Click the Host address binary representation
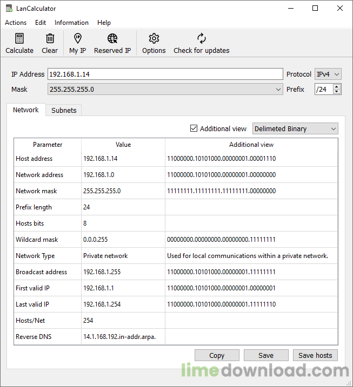This screenshot has height=387, width=353. click(221, 159)
